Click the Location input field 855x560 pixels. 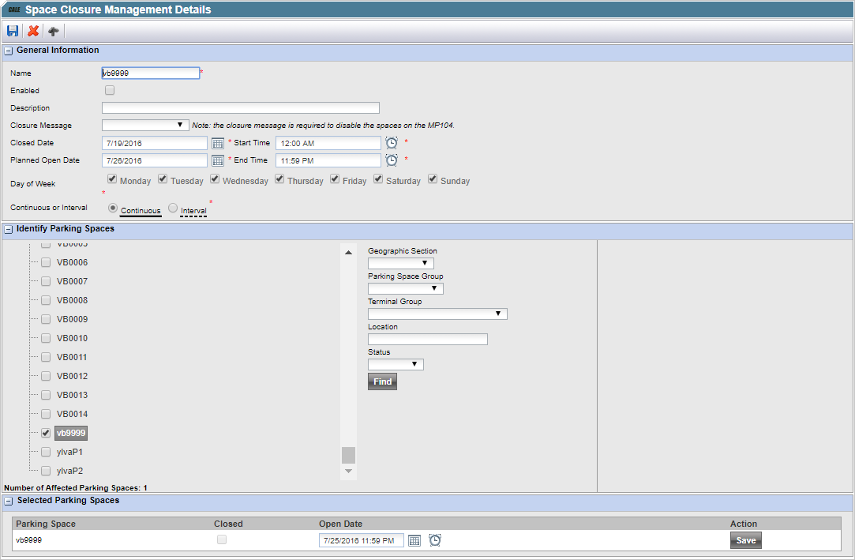pyautogui.click(x=428, y=339)
